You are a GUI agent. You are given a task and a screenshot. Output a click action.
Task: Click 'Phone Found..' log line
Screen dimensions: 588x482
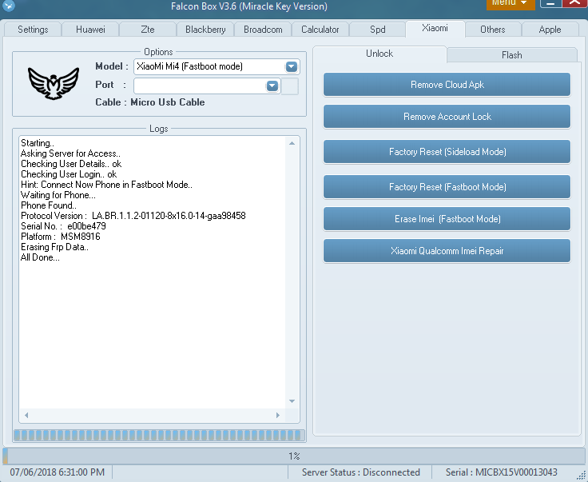tap(49, 205)
